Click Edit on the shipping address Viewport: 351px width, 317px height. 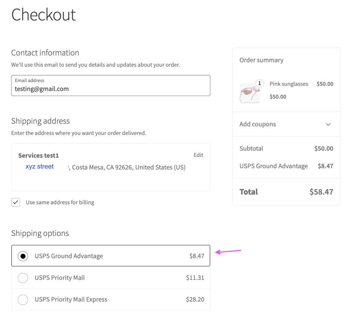click(x=198, y=155)
